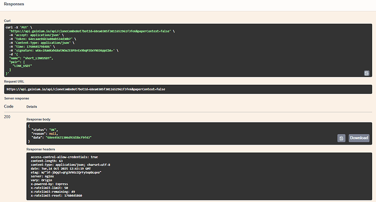Click the cloneComboBot URL line in curl
The height and width of the screenshot is (202, 376).
point(92,31)
